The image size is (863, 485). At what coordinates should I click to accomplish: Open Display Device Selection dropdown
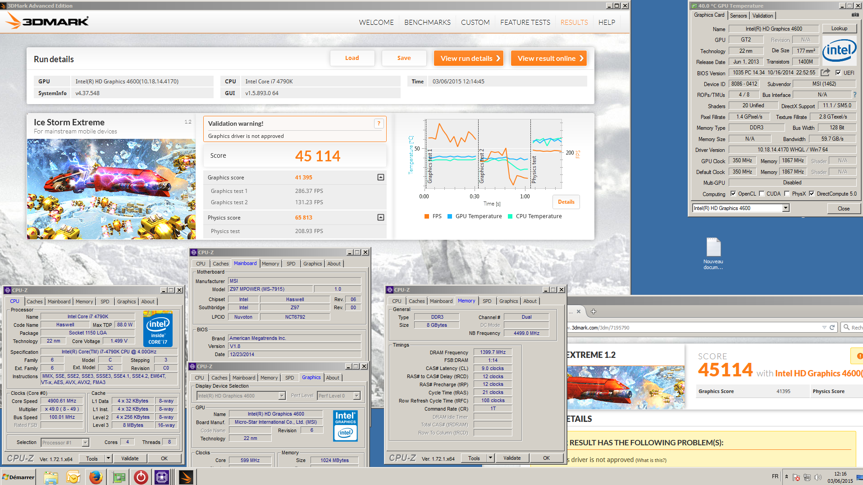tap(282, 396)
